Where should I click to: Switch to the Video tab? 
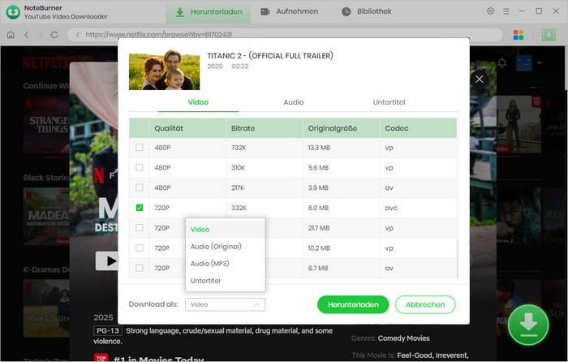coord(198,102)
